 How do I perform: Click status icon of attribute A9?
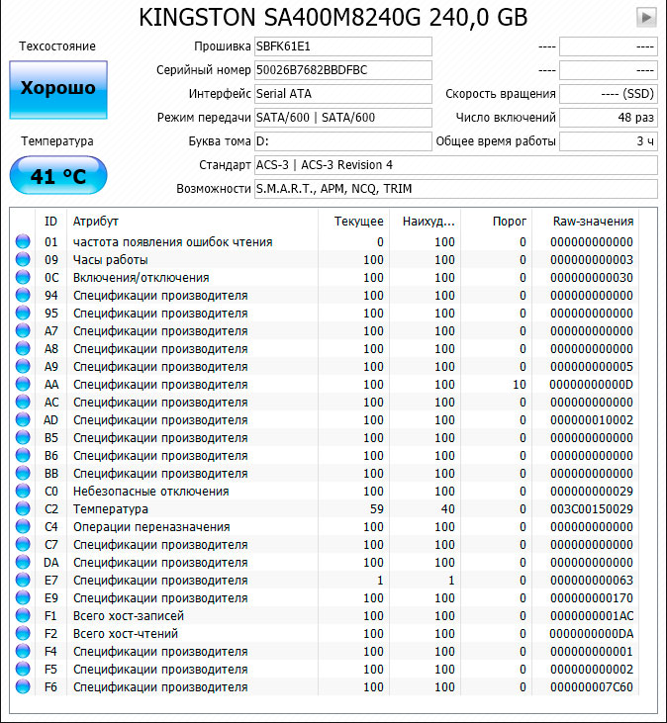pyautogui.click(x=23, y=366)
